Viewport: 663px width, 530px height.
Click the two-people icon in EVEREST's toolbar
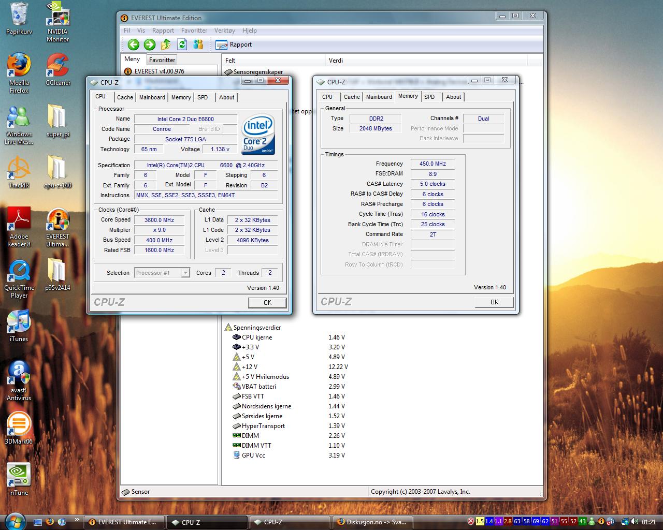point(198,45)
